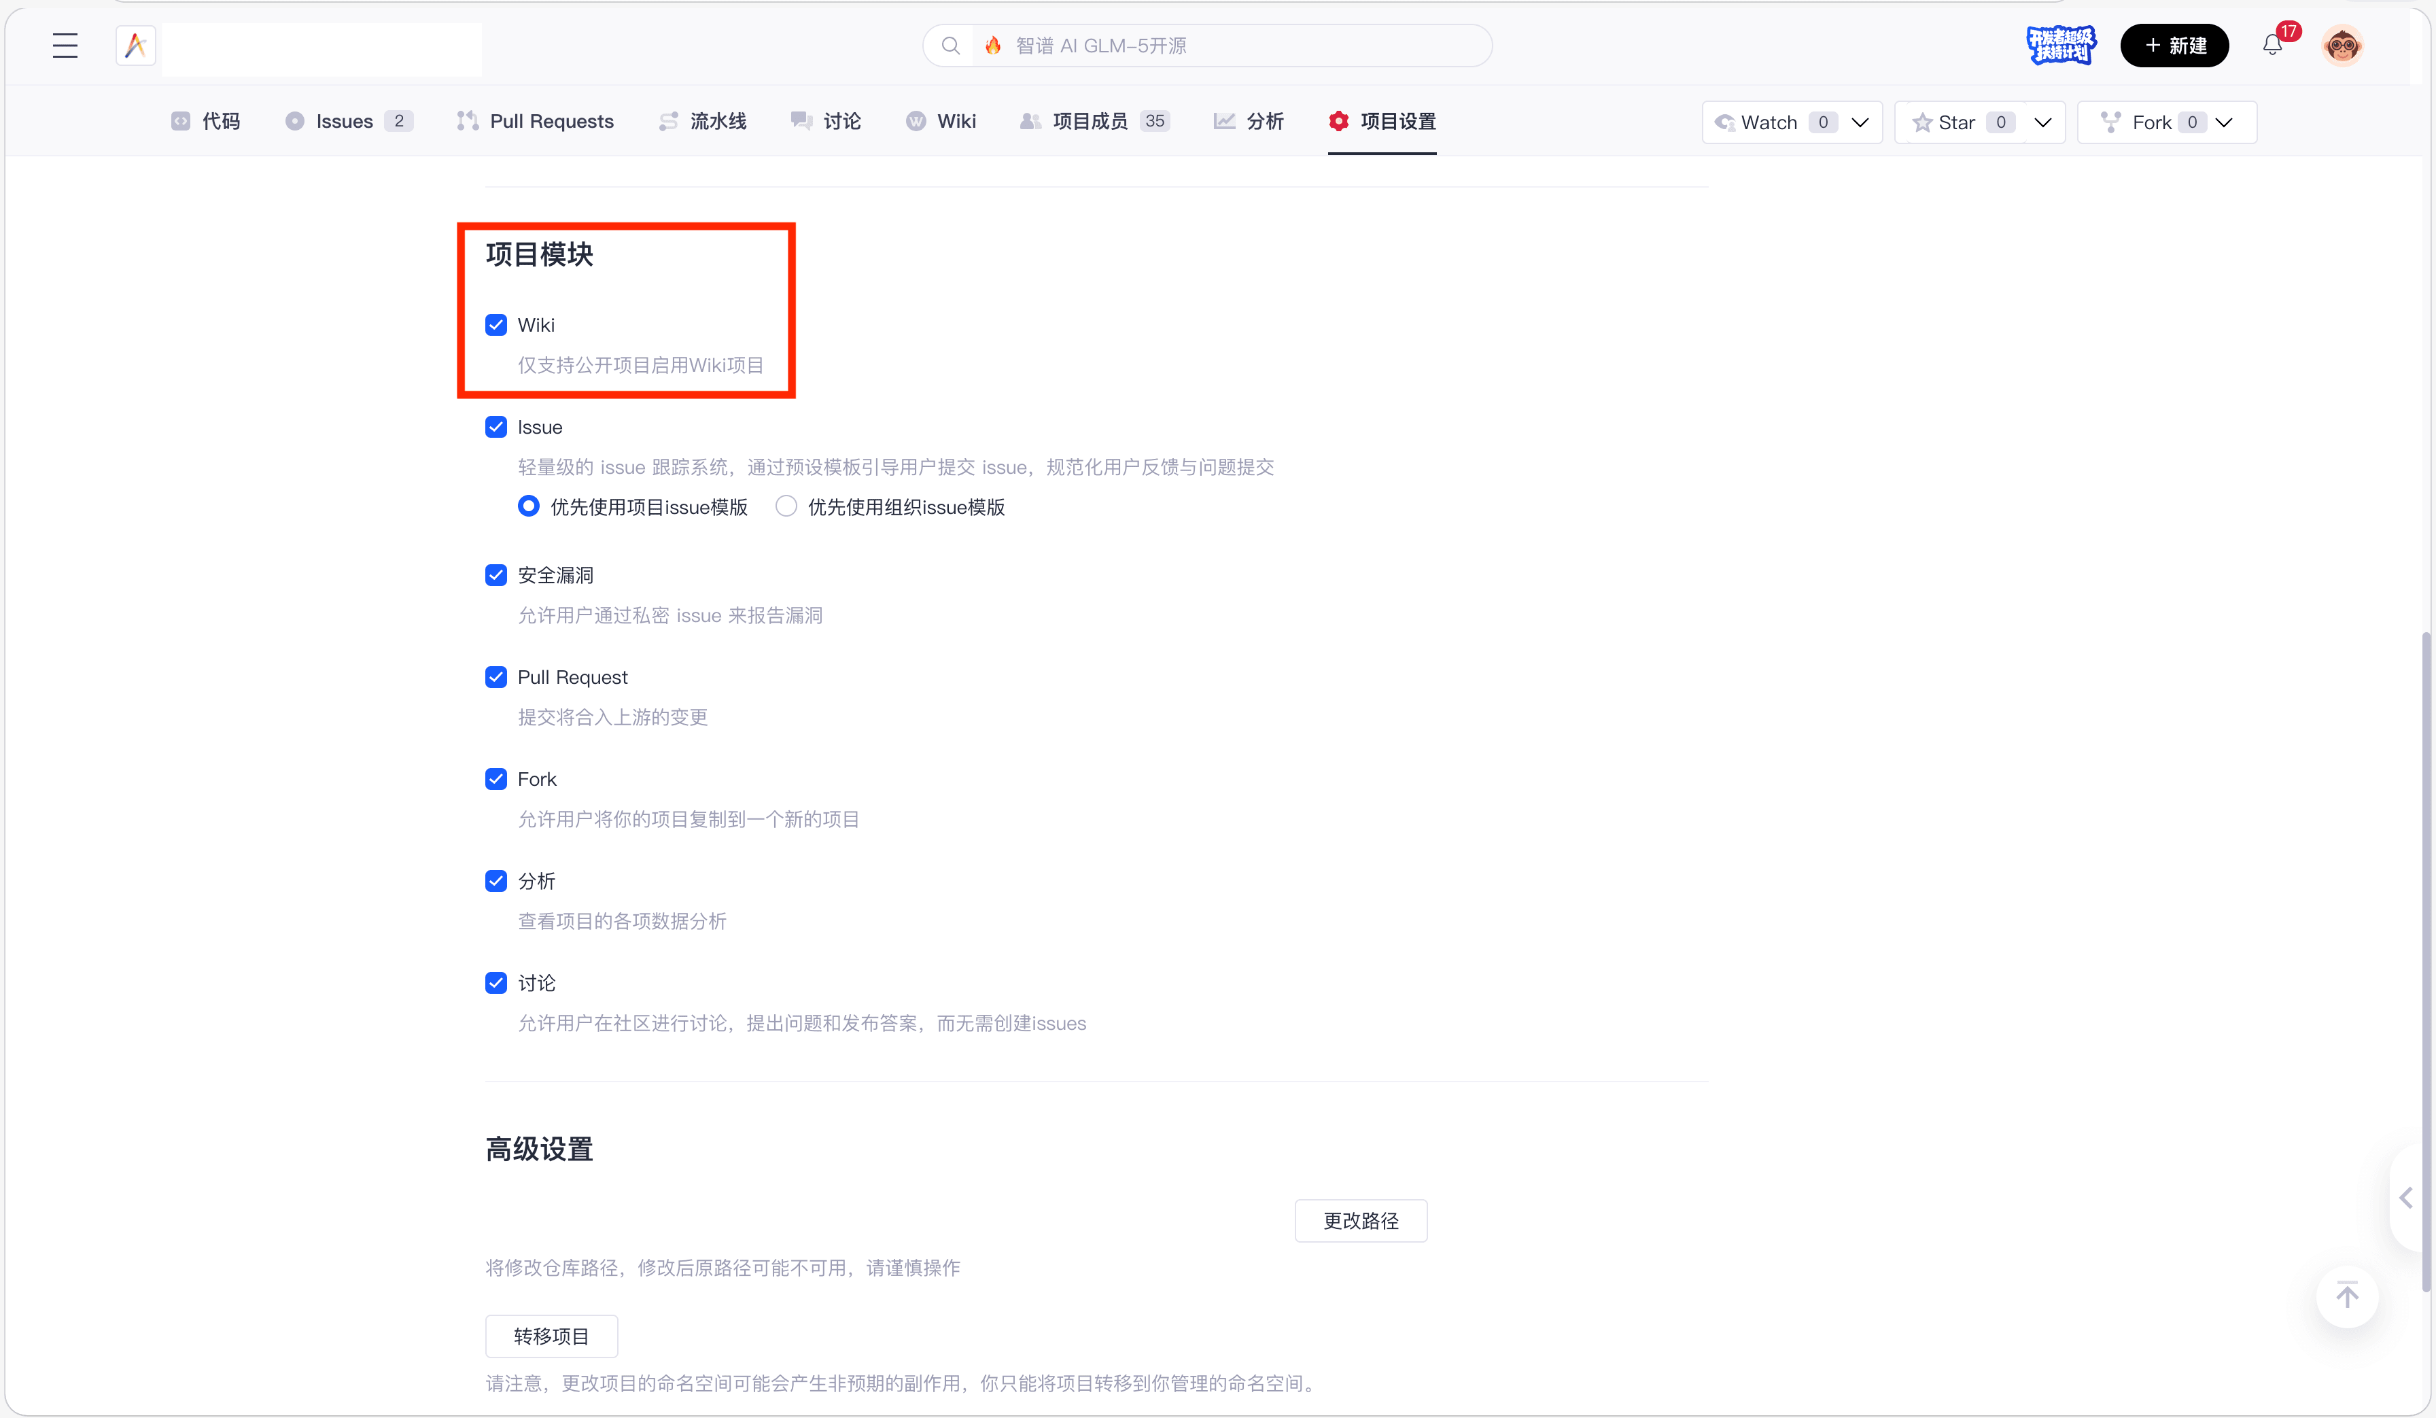The height and width of the screenshot is (1418, 2436).
Task: Open the 分析 analytics section
Action: pos(1248,121)
